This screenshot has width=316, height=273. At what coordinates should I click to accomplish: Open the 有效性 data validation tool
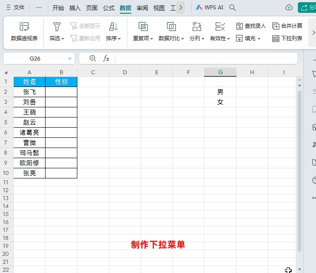click(220, 27)
